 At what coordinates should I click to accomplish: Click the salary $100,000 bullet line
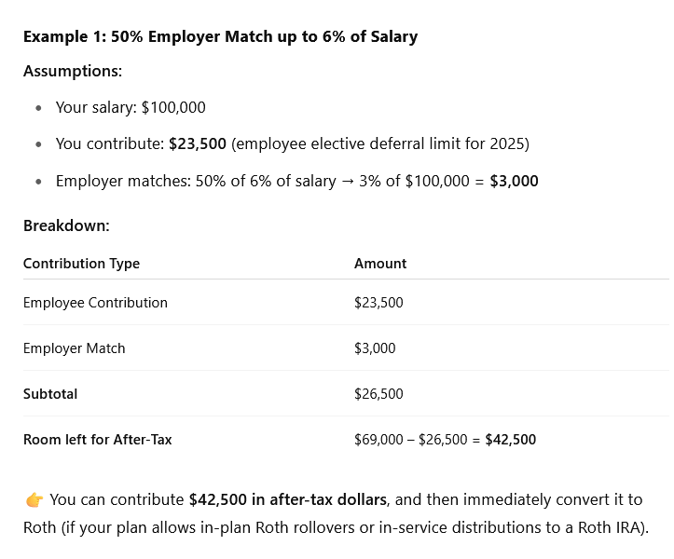pos(131,107)
